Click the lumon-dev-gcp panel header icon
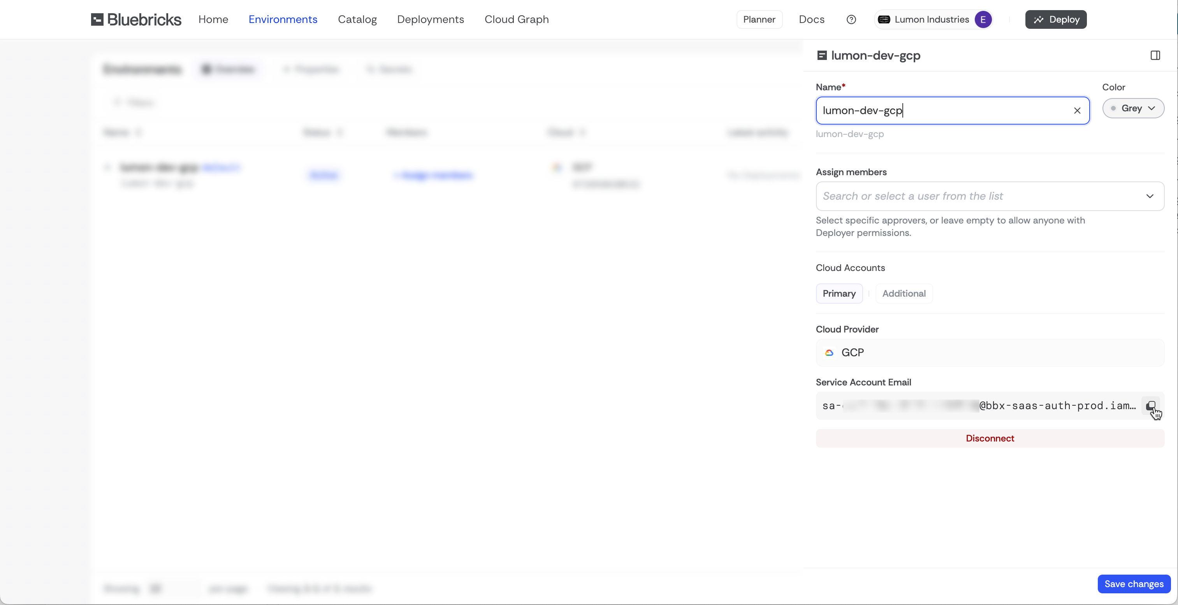This screenshot has width=1178, height=605. [x=822, y=55]
